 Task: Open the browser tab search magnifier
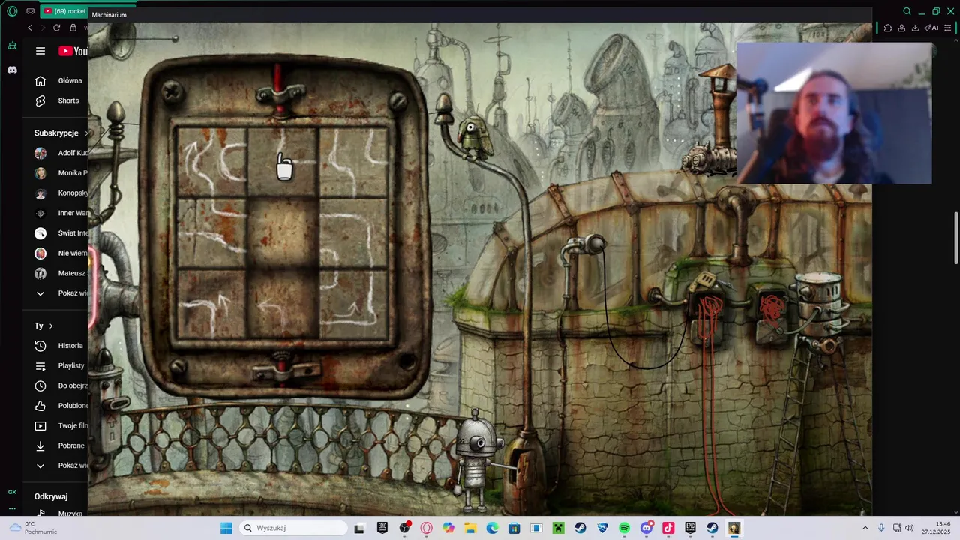pyautogui.click(x=907, y=11)
